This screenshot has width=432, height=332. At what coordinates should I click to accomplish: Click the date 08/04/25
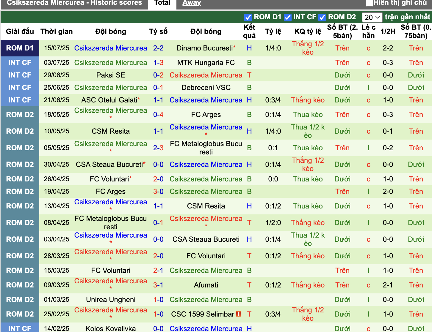(57, 223)
